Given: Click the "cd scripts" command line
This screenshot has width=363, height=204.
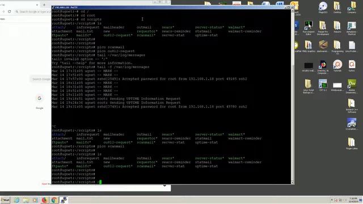Looking at the screenshot, I should (77, 19).
